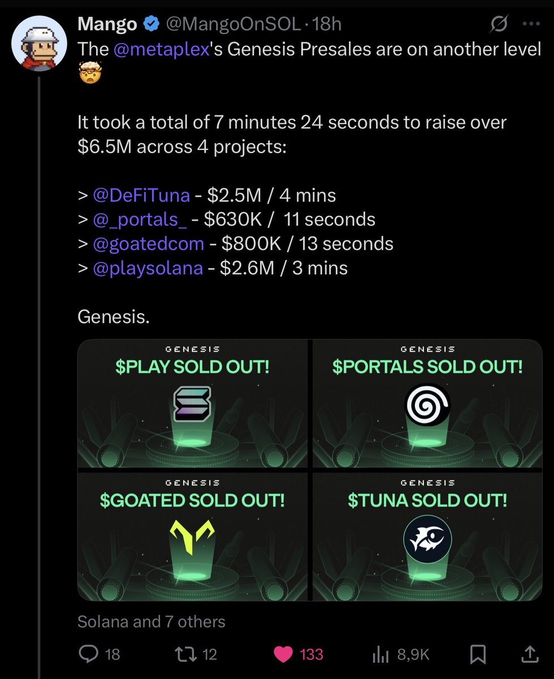Open Mango's pixel-art profile avatar
Screen dimensions: 554x679
[38, 41]
